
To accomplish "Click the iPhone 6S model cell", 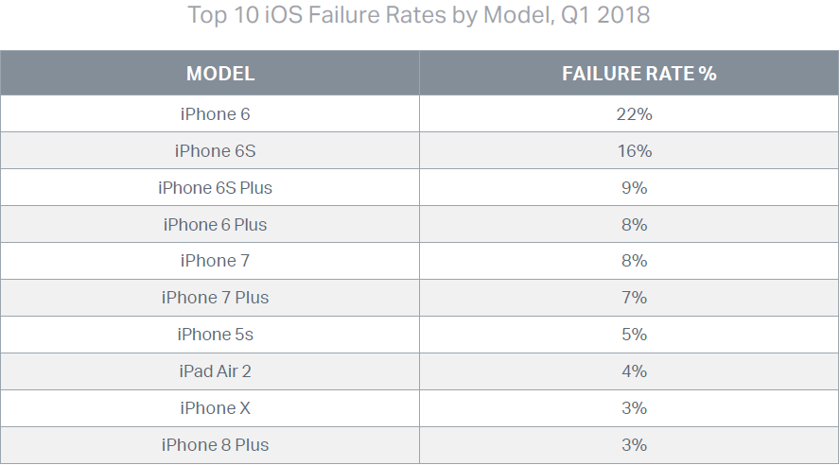I will (209, 151).
